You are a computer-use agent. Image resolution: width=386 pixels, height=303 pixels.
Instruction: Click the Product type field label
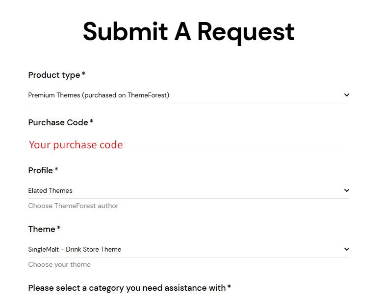click(54, 75)
